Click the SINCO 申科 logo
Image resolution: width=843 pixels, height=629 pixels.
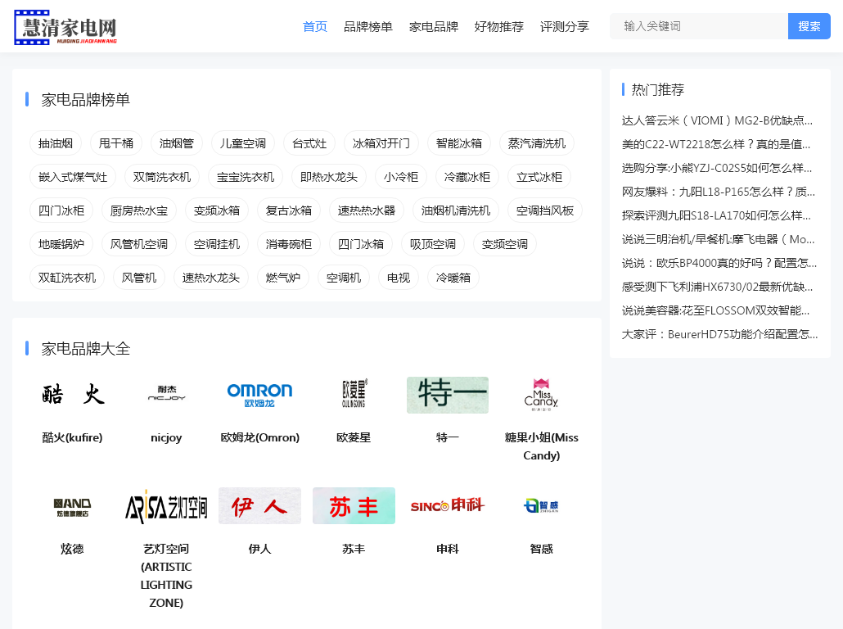448,506
